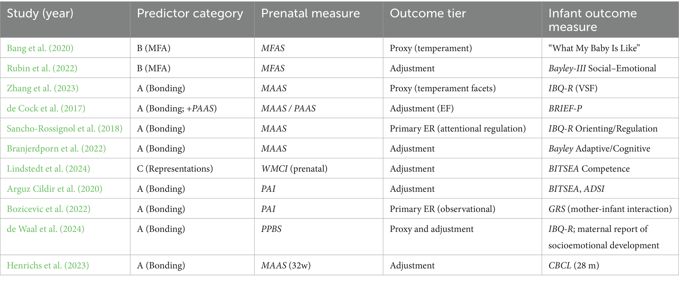This screenshot has width=679, height=281.
Task: Select the "BRIEF-P" outcome cell
Action: point(565,108)
